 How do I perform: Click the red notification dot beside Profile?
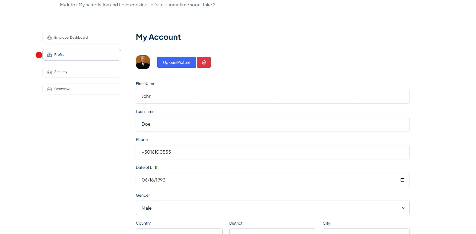pos(39,55)
